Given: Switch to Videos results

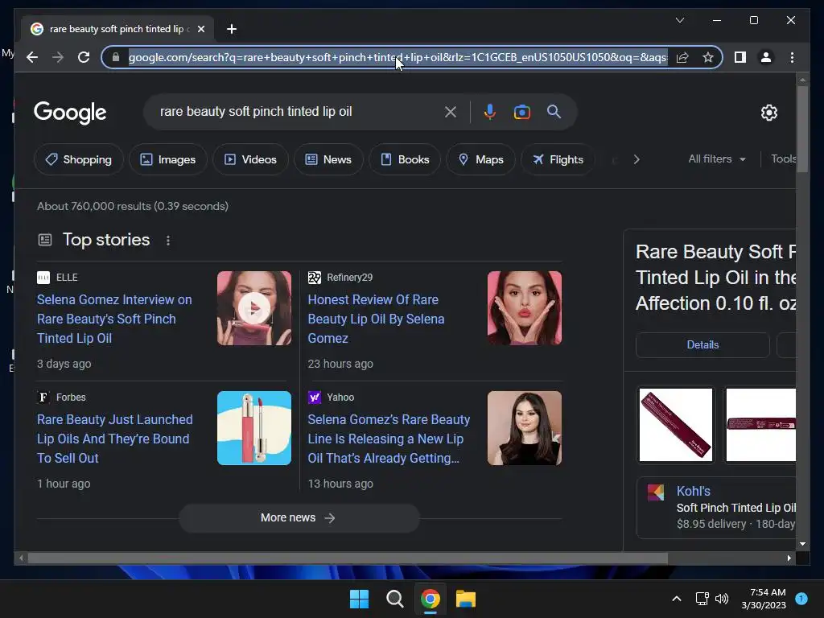Looking at the screenshot, I should tap(251, 159).
